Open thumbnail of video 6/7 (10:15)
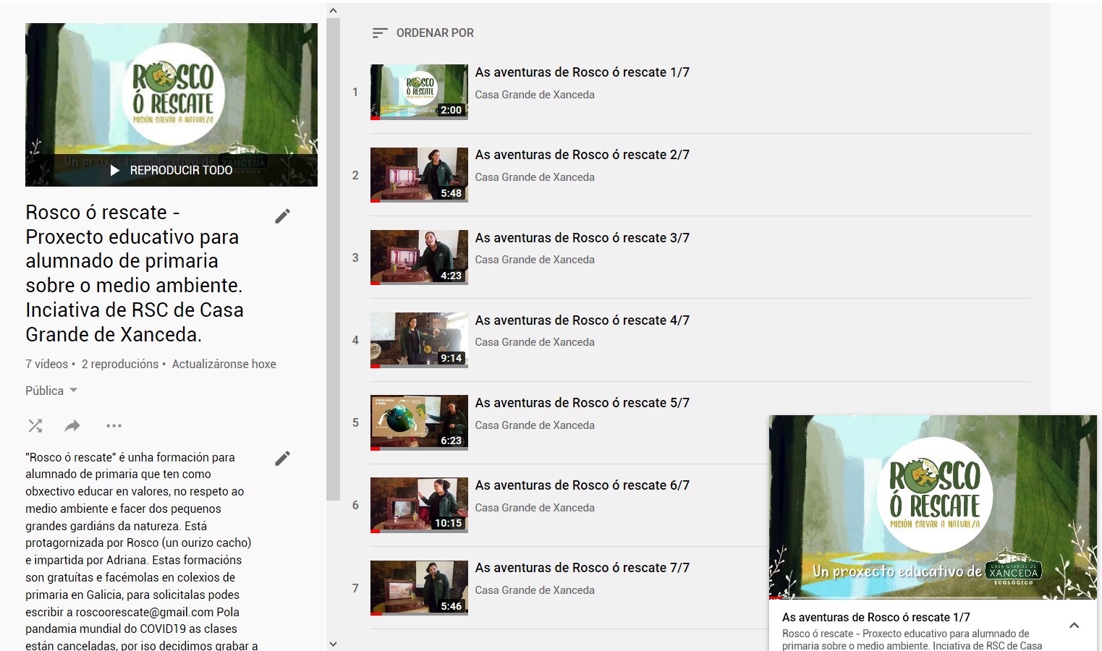 [419, 505]
